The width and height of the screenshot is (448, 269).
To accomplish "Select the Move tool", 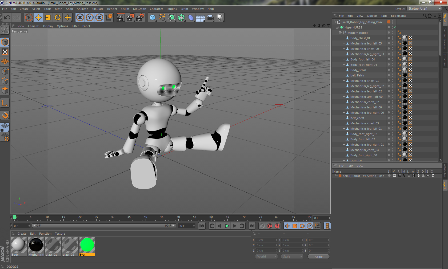I will coord(38,18).
